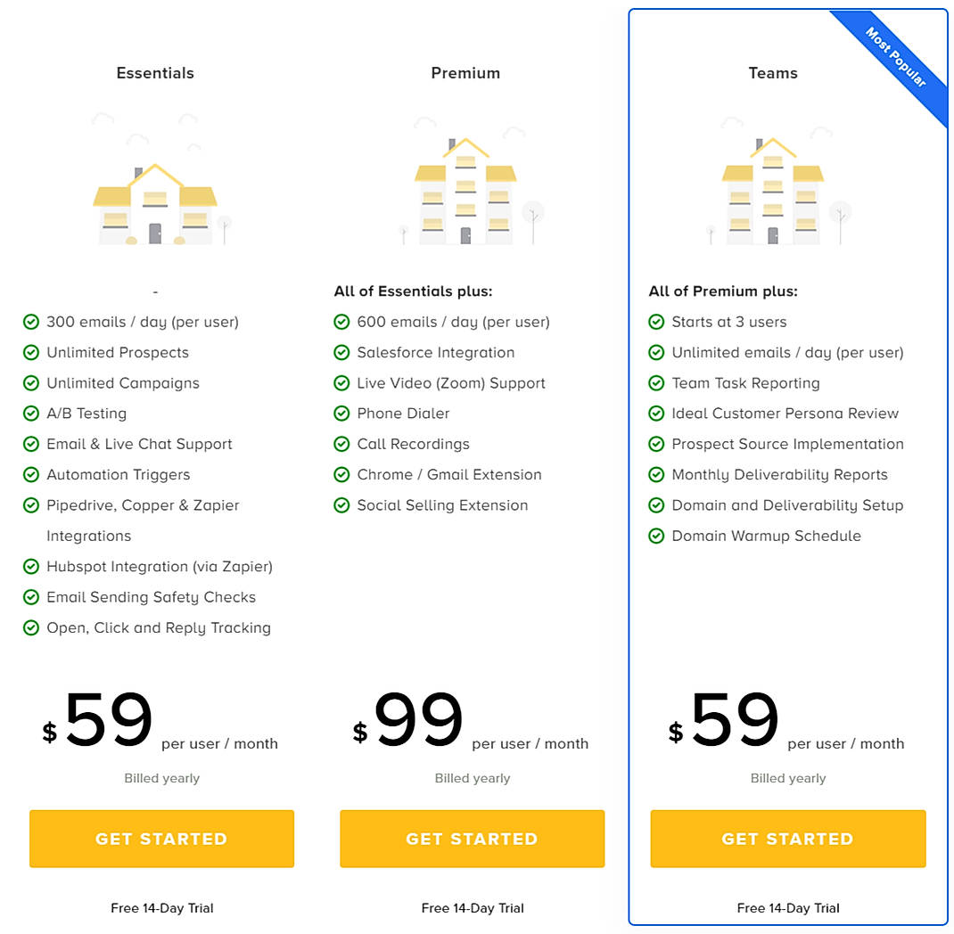Click GET STARTED on the Teams plan
The image size is (954, 934).
[x=787, y=839]
